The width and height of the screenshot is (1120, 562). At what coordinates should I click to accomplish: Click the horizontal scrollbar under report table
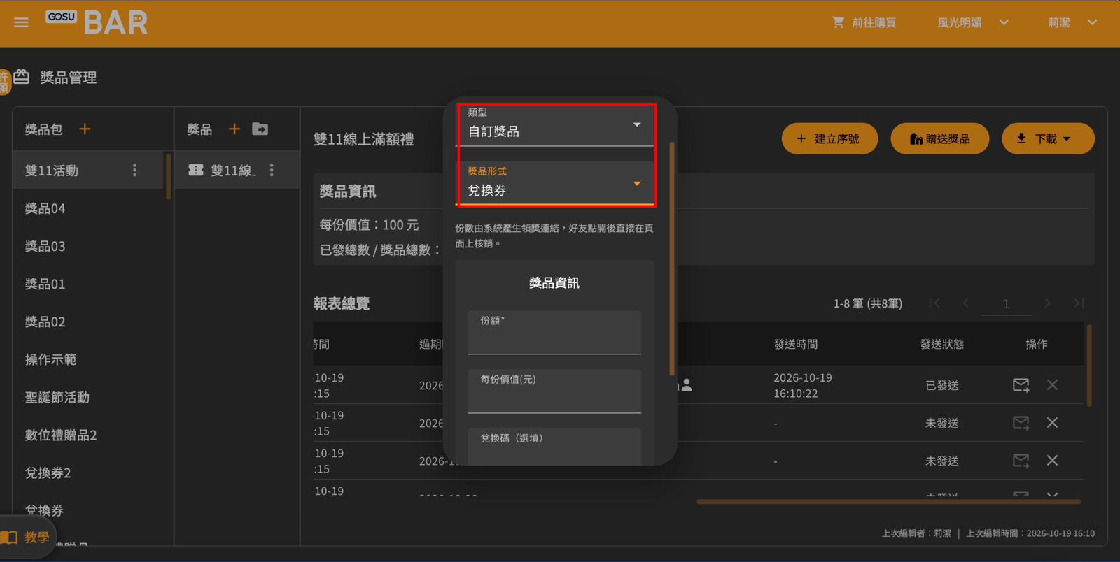888,501
